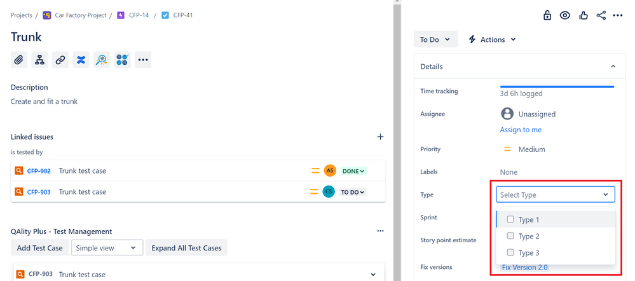Open the CFP-14 breadcrumb link
Viewport: 635px width, 281px height.
pyautogui.click(x=139, y=15)
